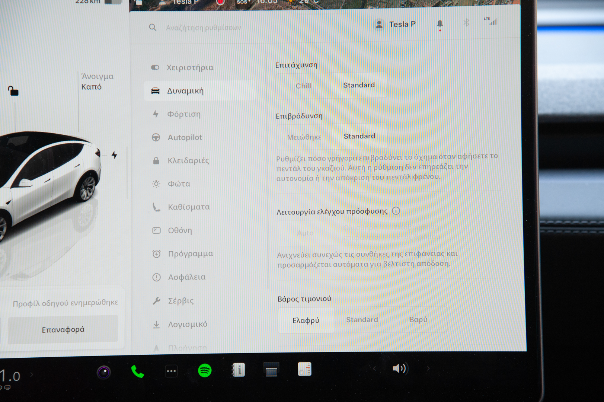Tap the search magnifier icon
Screen dimensions: 604x402
point(153,27)
